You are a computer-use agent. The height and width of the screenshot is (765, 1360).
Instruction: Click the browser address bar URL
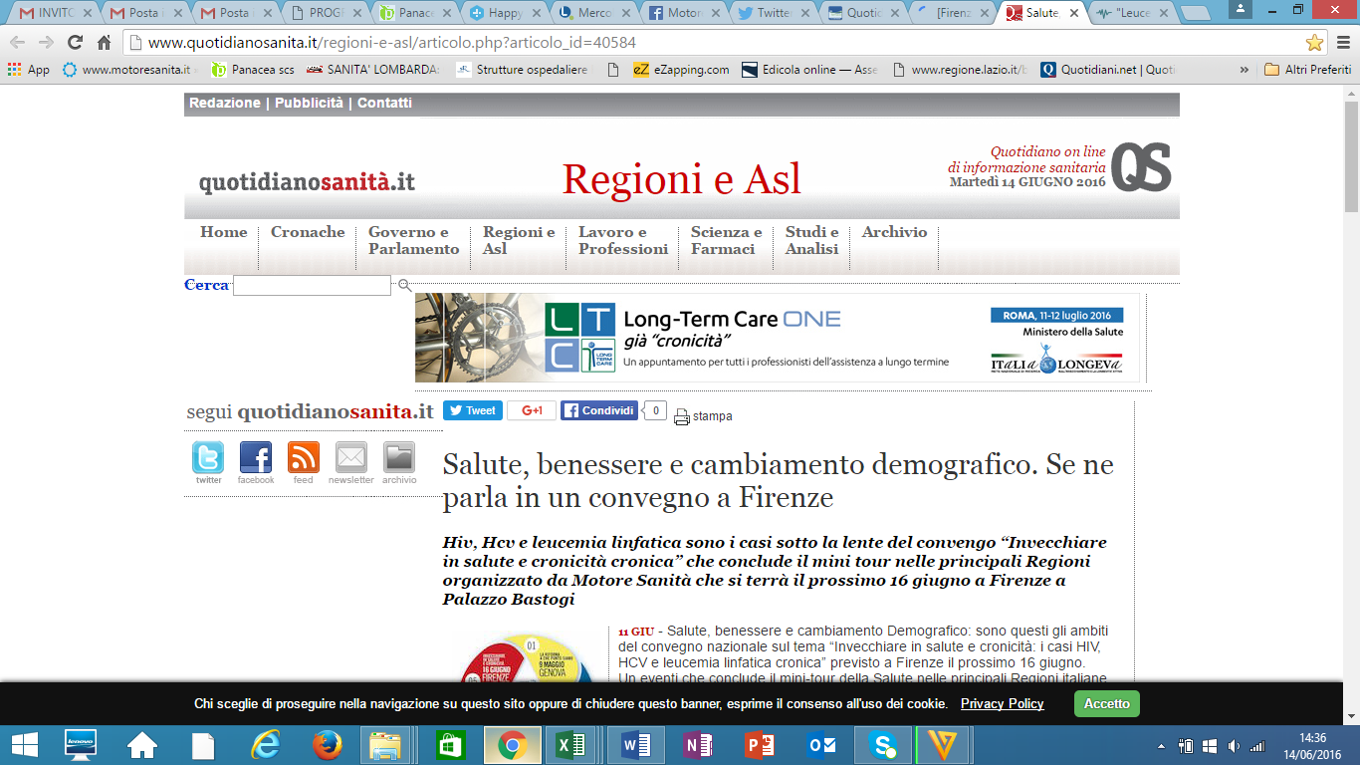(391, 43)
